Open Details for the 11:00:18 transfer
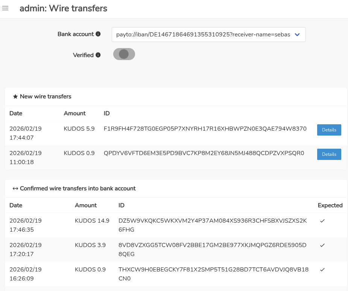The width and height of the screenshot is (348, 291). 329,154
